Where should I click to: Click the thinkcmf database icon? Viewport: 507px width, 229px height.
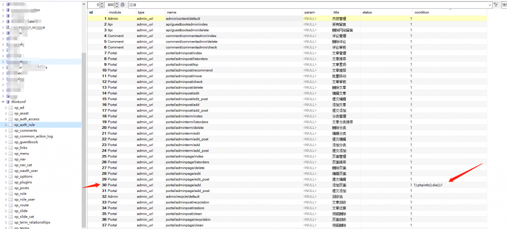pos(7,102)
